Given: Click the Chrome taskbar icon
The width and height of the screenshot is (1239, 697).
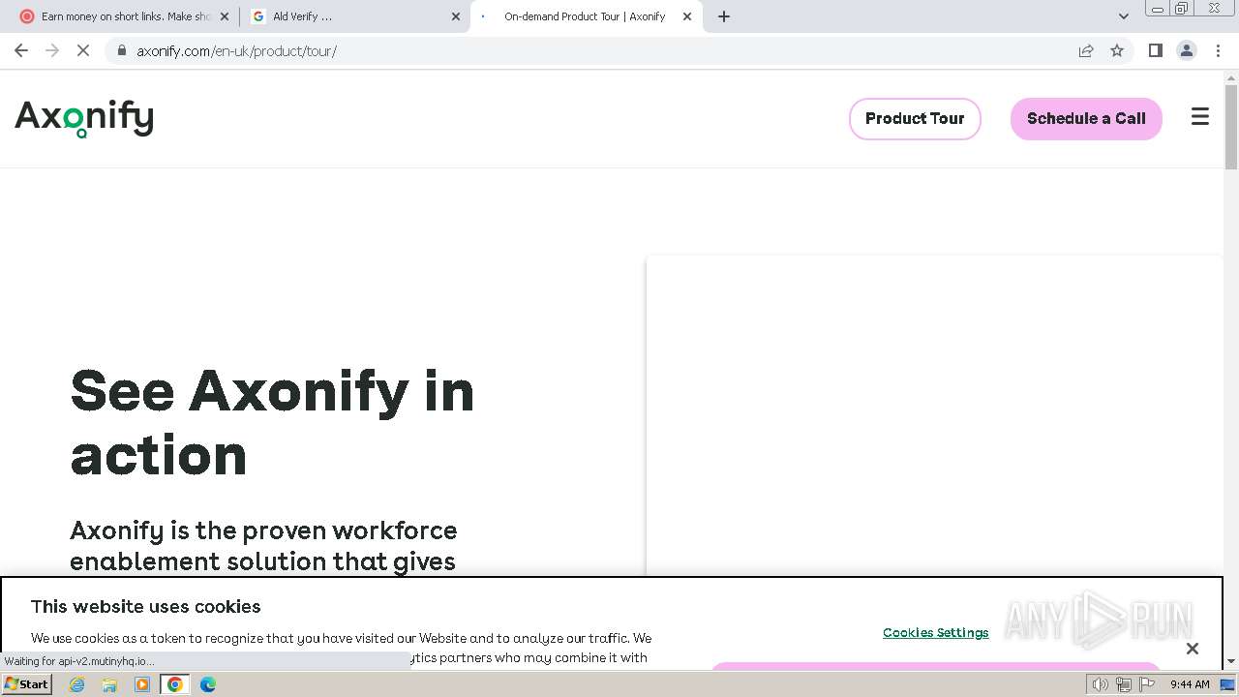Looking at the screenshot, I should tap(175, 684).
